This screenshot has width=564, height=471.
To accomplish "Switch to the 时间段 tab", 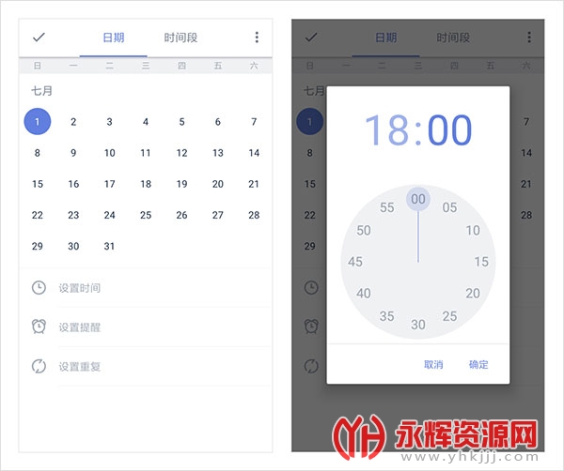I will (180, 38).
